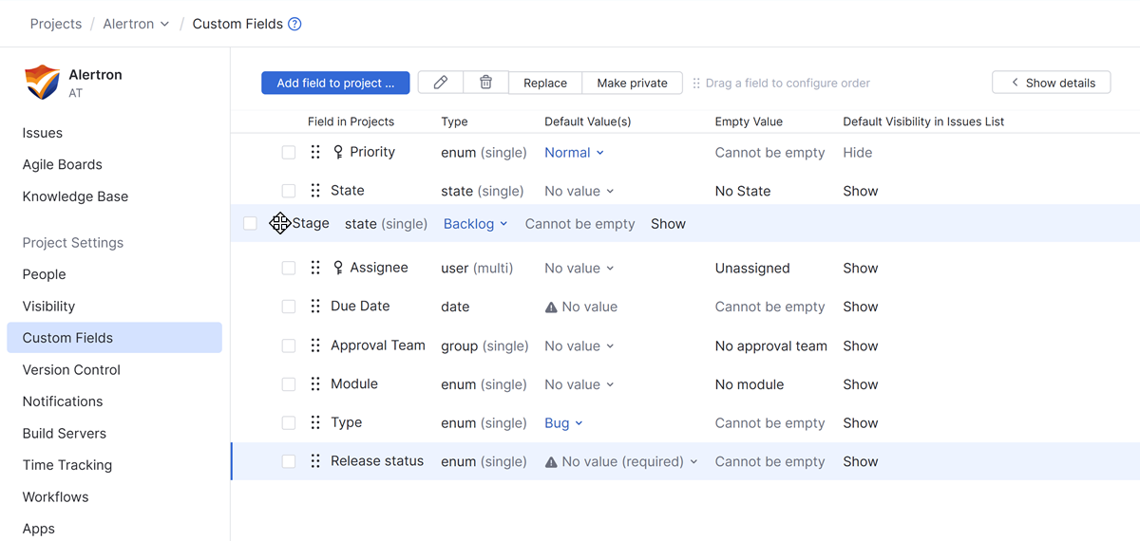Click the Alertron project logo
The image size is (1140, 541).
pyautogui.click(x=42, y=83)
